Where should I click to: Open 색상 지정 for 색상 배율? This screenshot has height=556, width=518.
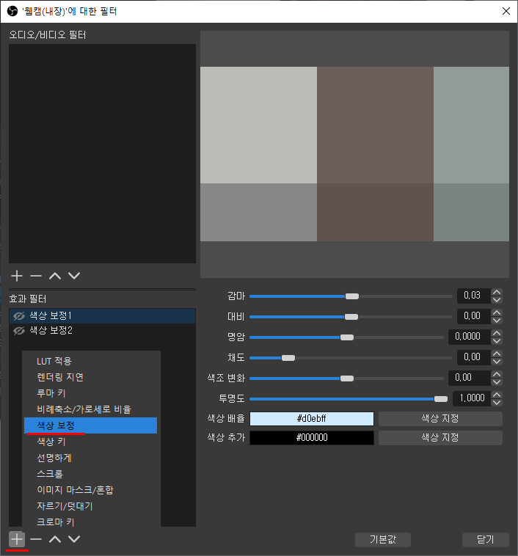[x=440, y=418]
